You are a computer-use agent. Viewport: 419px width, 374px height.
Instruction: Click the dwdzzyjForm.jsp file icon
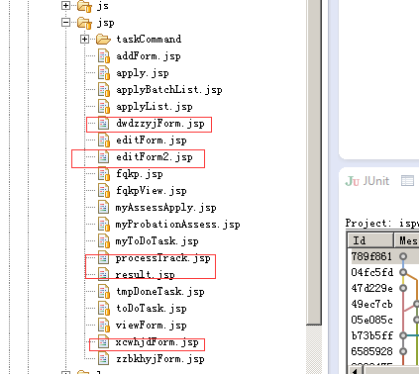tap(104, 123)
